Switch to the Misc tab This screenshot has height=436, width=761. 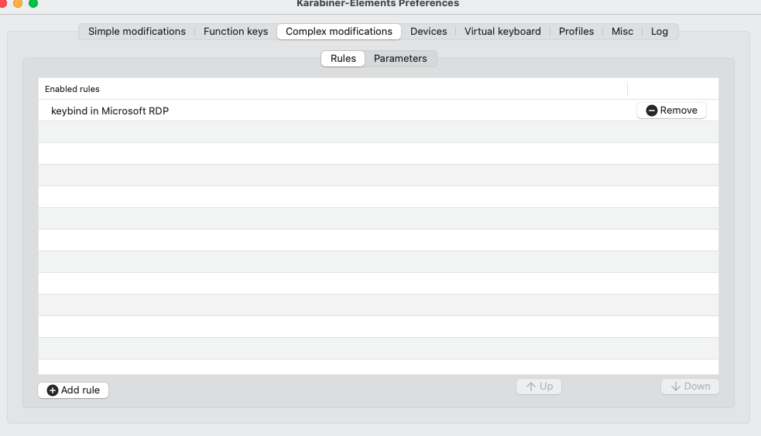pos(622,32)
